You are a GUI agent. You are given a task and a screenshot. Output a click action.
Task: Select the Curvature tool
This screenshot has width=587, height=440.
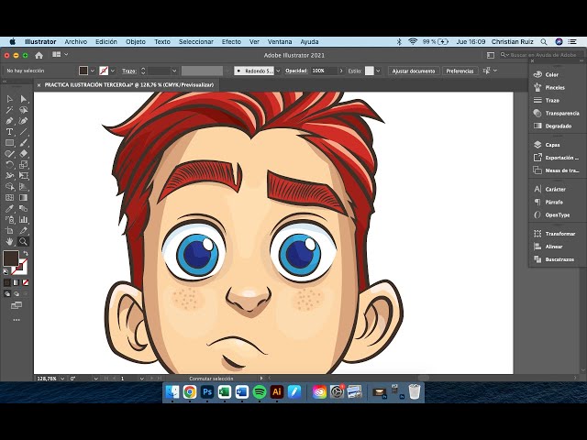24,121
